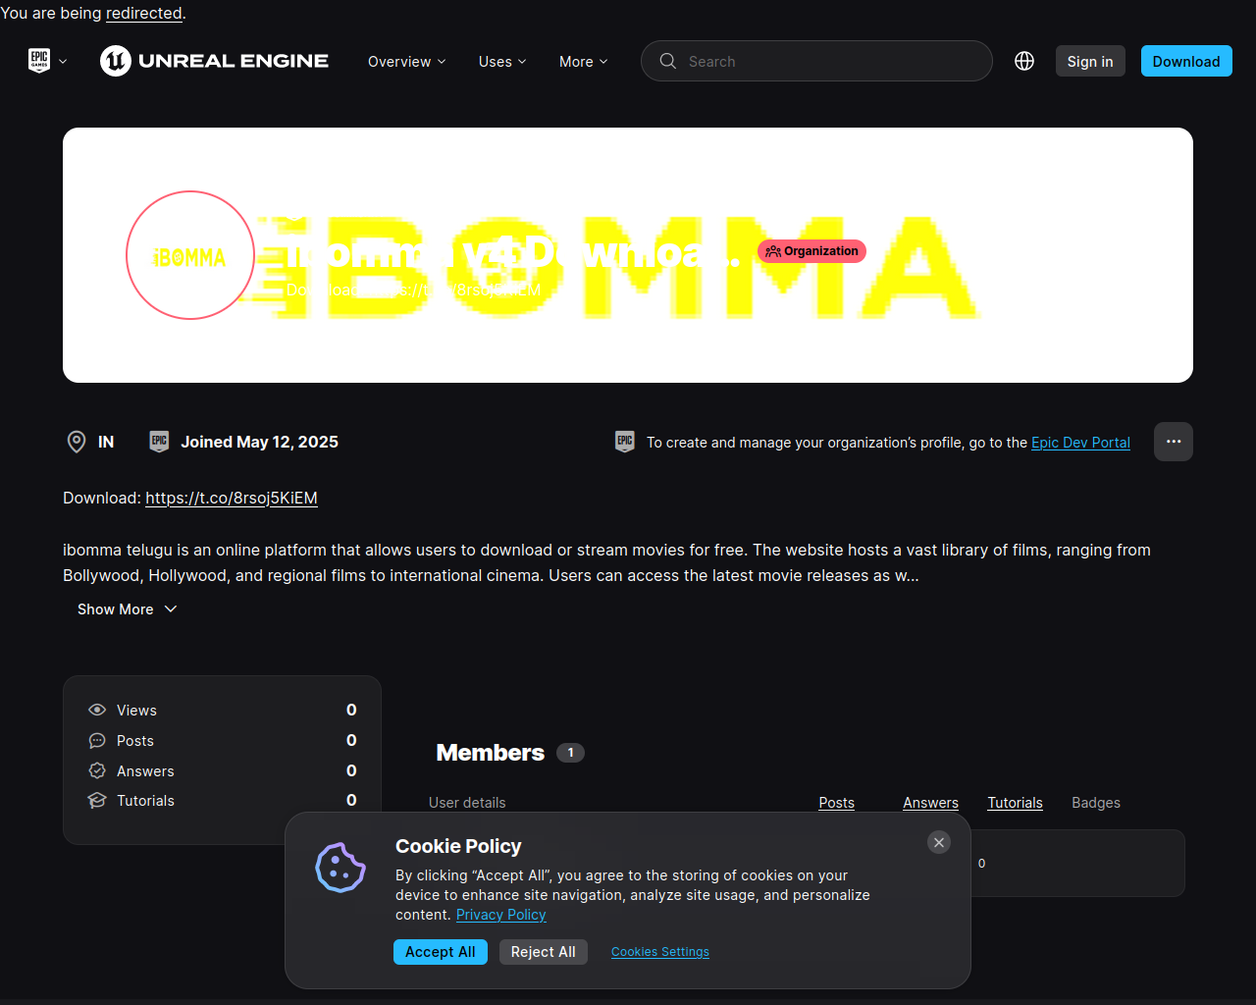Image resolution: width=1256 pixels, height=1005 pixels.
Task: Click the Organization badge
Action: coord(811,251)
